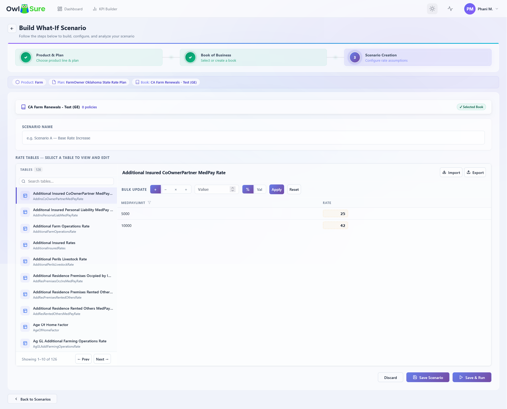Click the Save & Run button
The width and height of the screenshot is (507, 409).
(472, 377)
